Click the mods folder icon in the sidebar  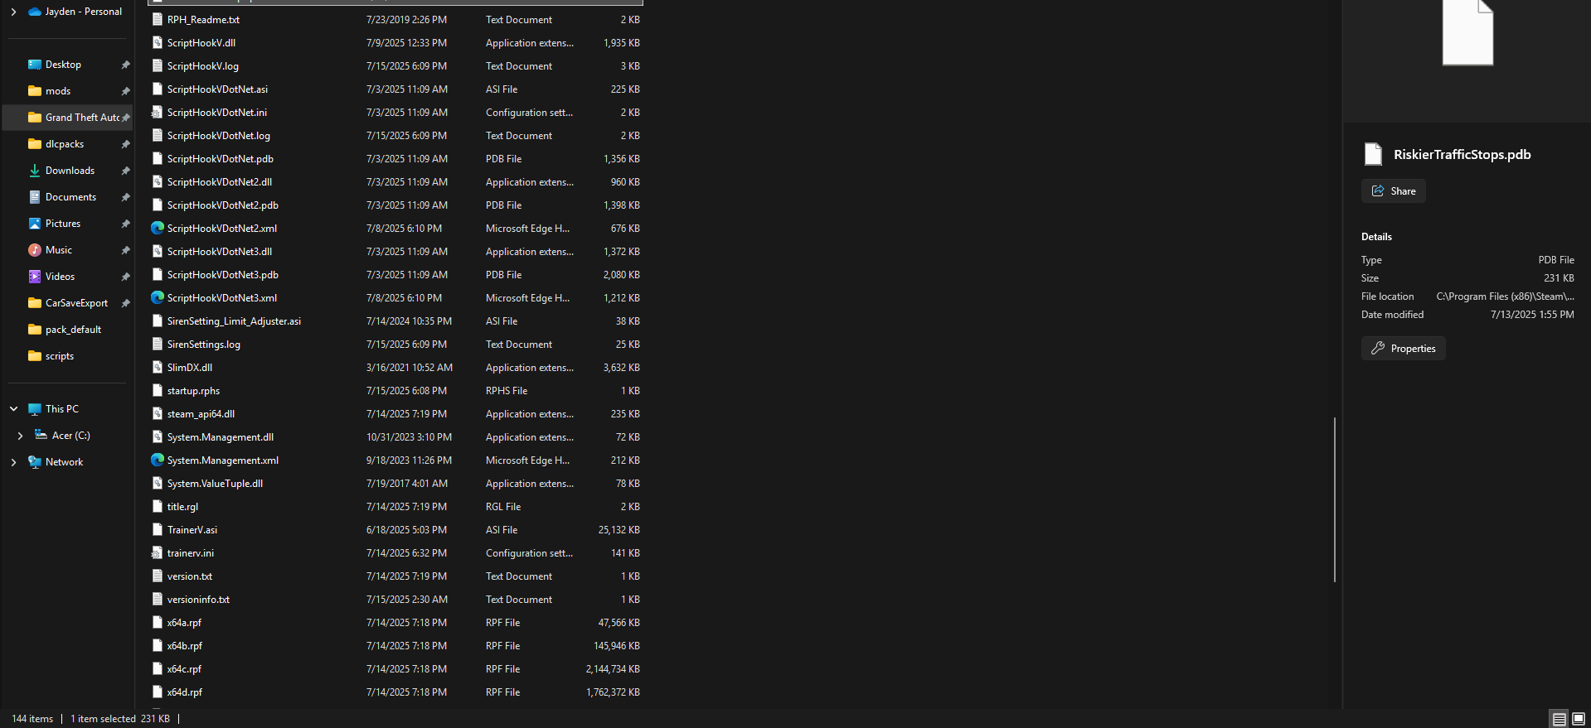[35, 91]
